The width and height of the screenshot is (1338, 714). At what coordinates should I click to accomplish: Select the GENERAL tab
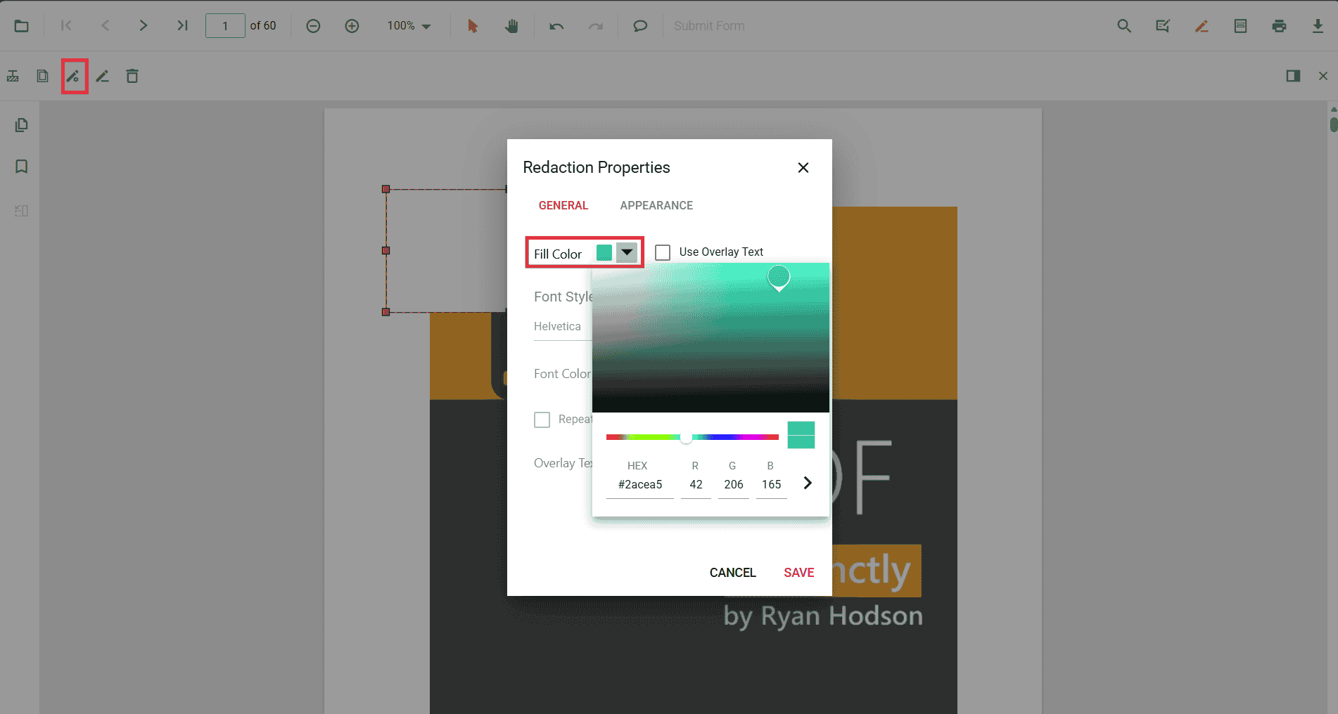tap(563, 205)
